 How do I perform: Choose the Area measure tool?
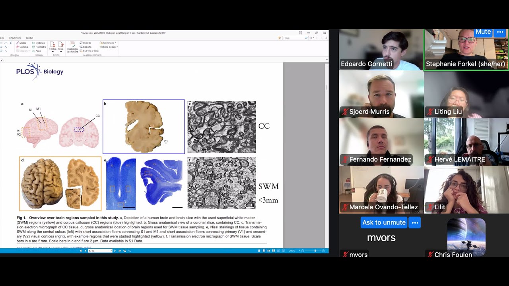pyautogui.click(x=37, y=51)
